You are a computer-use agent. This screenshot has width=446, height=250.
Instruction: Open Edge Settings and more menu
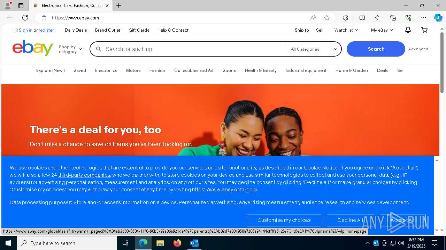pos(424,18)
